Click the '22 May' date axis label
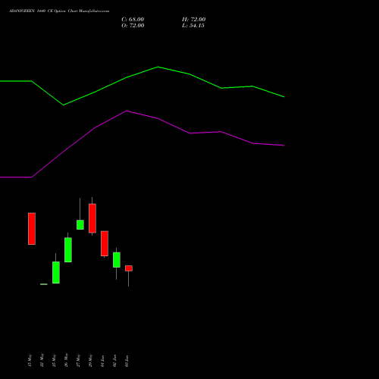 [42, 361]
